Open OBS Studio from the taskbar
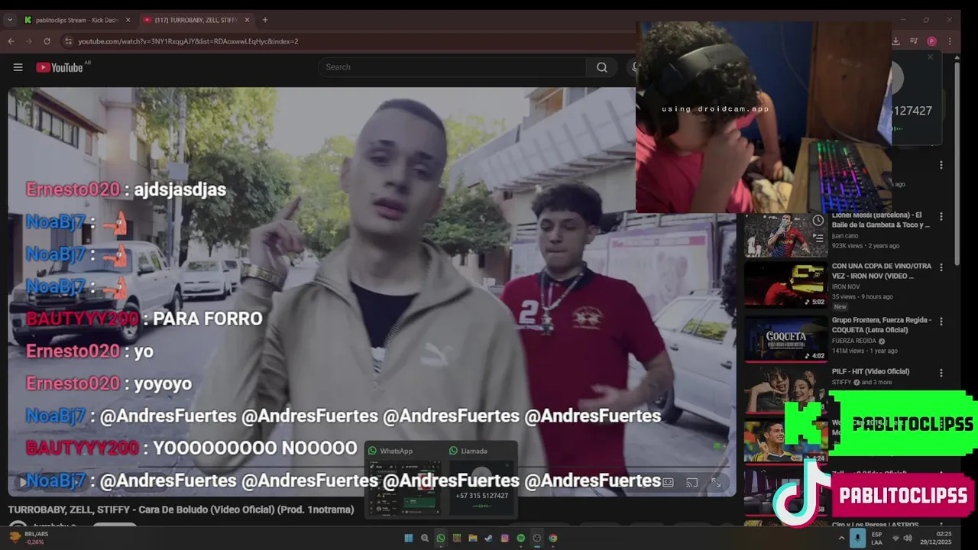This screenshot has width=978, height=550. coord(537,538)
